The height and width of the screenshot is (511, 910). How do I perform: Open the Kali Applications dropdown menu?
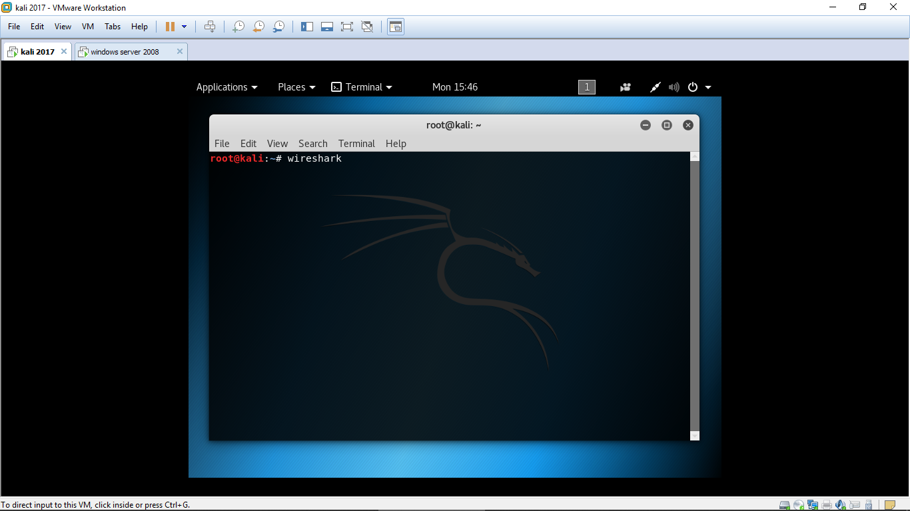pyautogui.click(x=227, y=87)
